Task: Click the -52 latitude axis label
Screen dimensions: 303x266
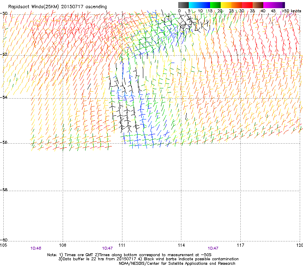Action: (4, 54)
